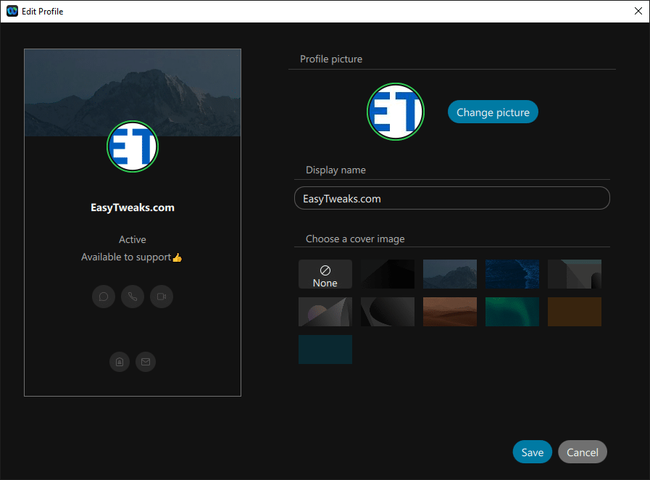
Task: Click the Change picture button
Action: pyautogui.click(x=493, y=112)
